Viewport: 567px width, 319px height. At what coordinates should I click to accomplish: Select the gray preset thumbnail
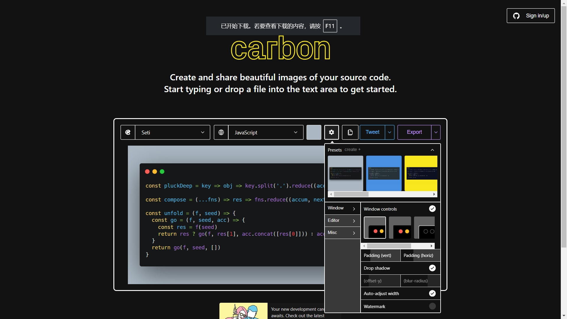pyautogui.click(x=346, y=173)
